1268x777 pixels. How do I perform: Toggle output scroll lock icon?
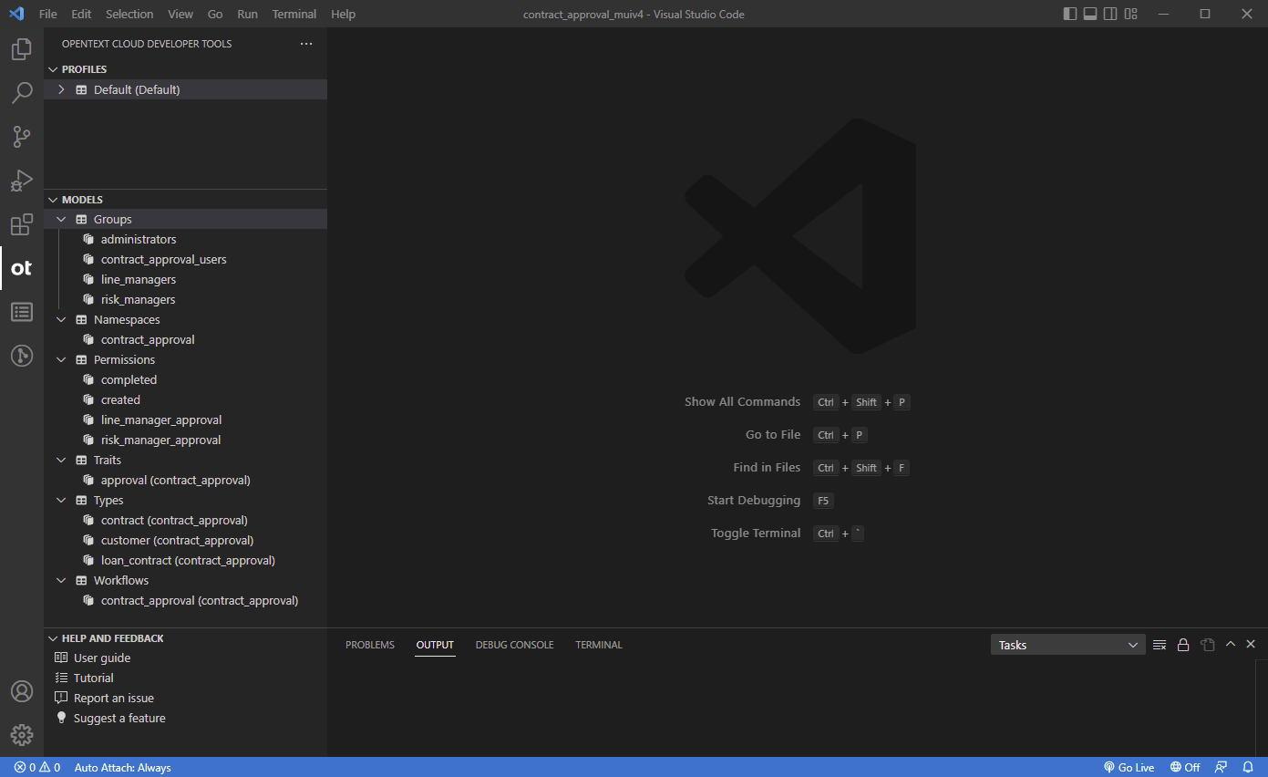tap(1183, 645)
